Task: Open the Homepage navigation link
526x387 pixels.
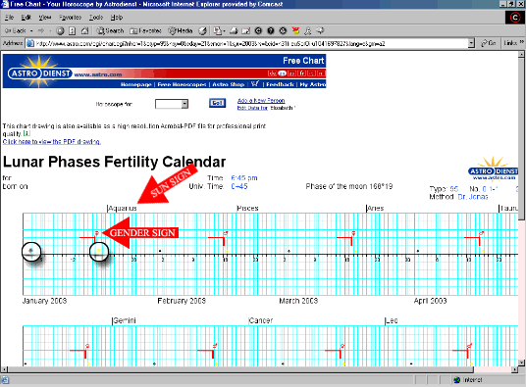Action: (135, 84)
